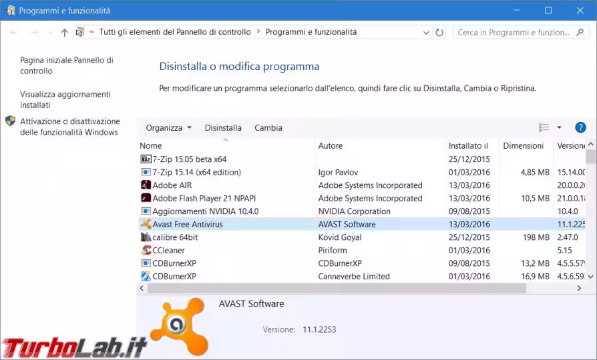The image size is (597, 360).
Task: Click the 16,9 MB size cell
Action: pos(536,277)
